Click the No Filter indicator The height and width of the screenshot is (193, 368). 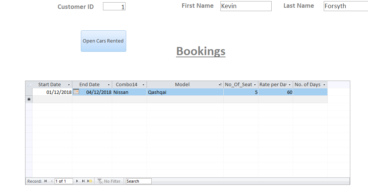pyautogui.click(x=109, y=181)
